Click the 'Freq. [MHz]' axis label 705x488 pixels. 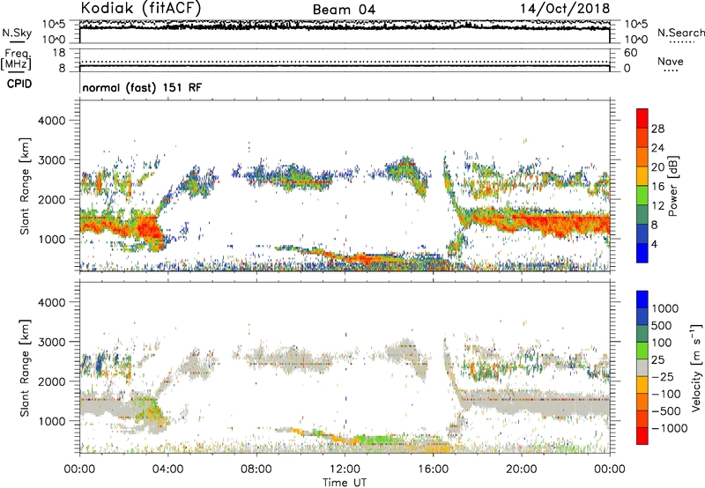pyautogui.click(x=16, y=59)
